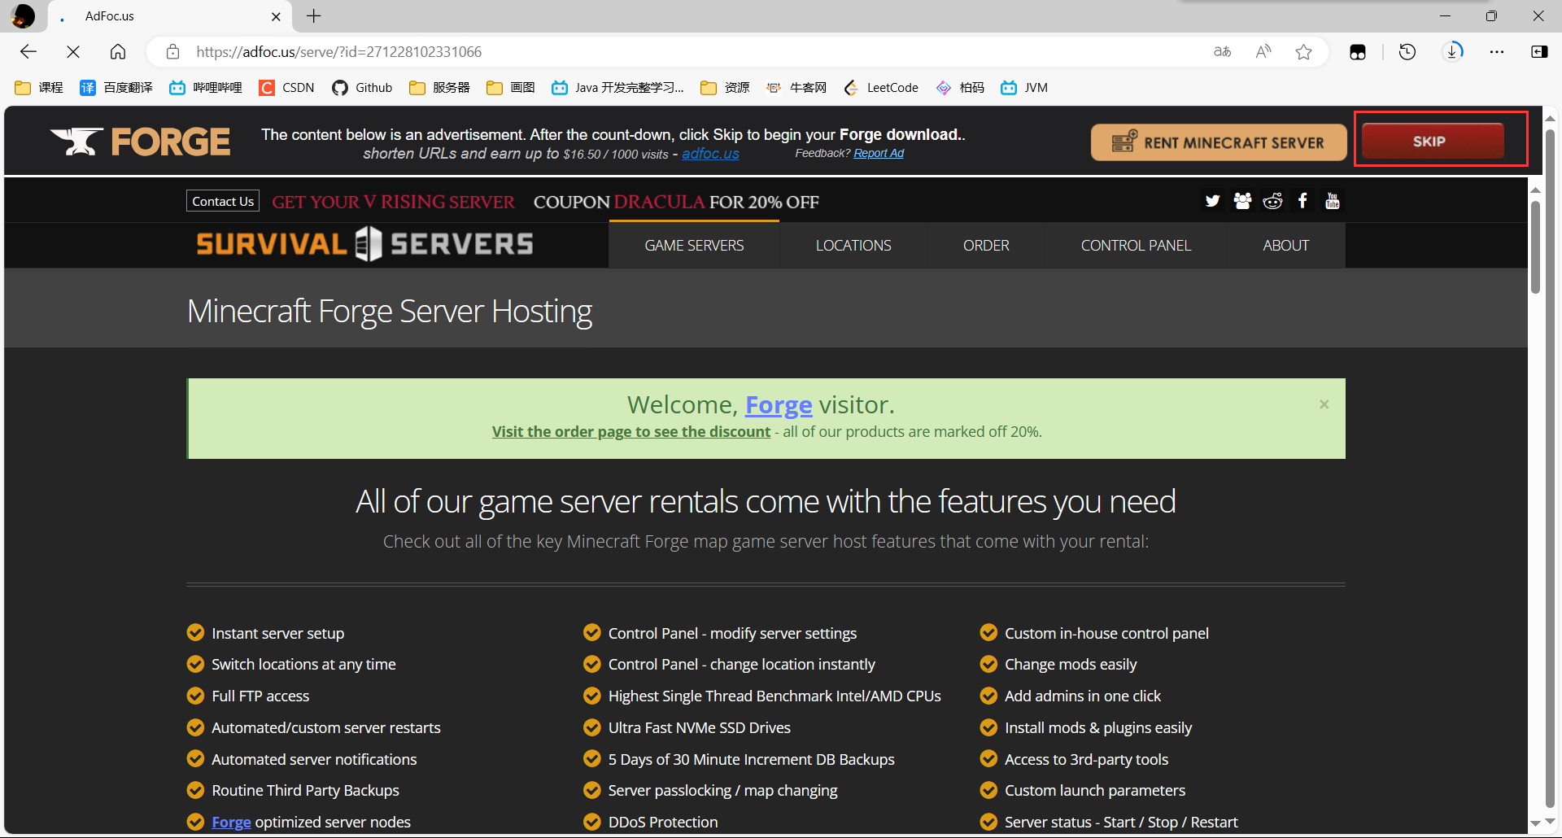Image resolution: width=1562 pixels, height=838 pixels.
Task: Open the Reddit icon link
Action: tap(1272, 201)
